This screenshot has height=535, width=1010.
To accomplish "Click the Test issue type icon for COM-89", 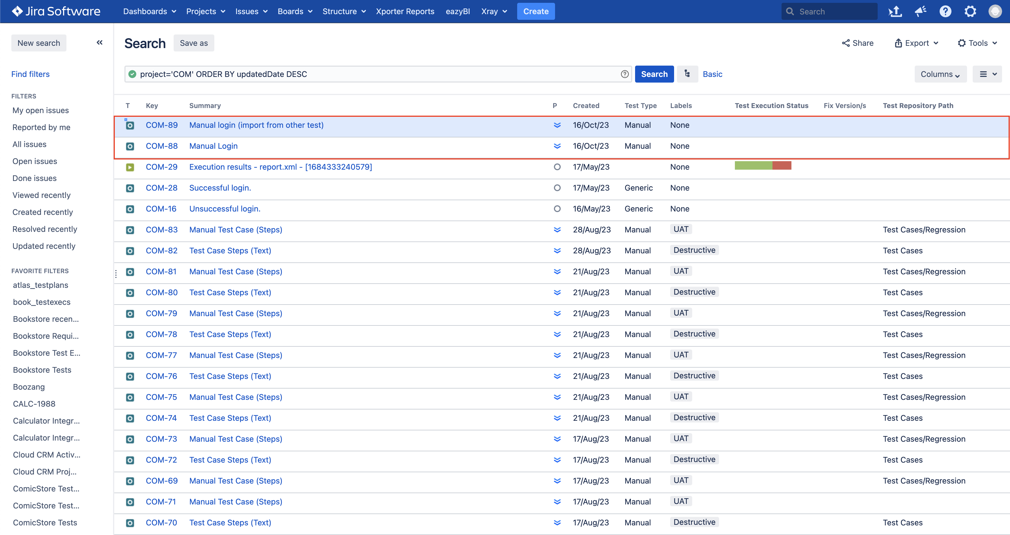I will [130, 125].
